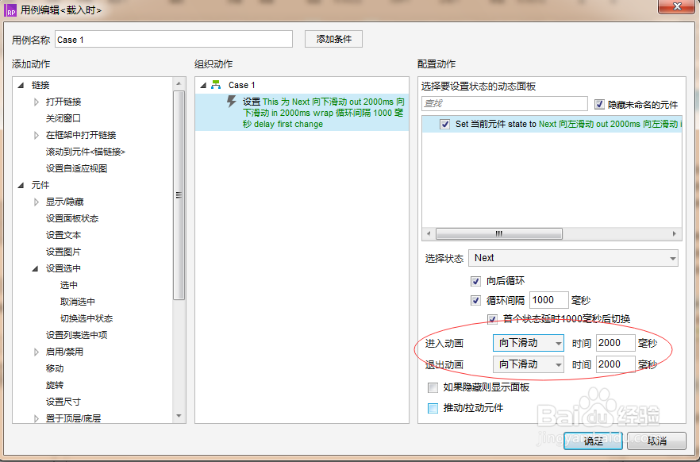700x462 pixels.
Task: Click the panel list horizontal scrollbar thumb
Action: (498, 233)
